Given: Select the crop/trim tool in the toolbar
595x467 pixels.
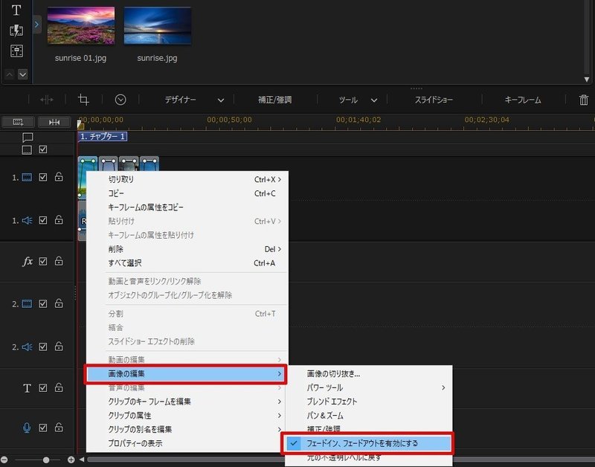Looking at the screenshot, I should pyautogui.click(x=85, y=99).
